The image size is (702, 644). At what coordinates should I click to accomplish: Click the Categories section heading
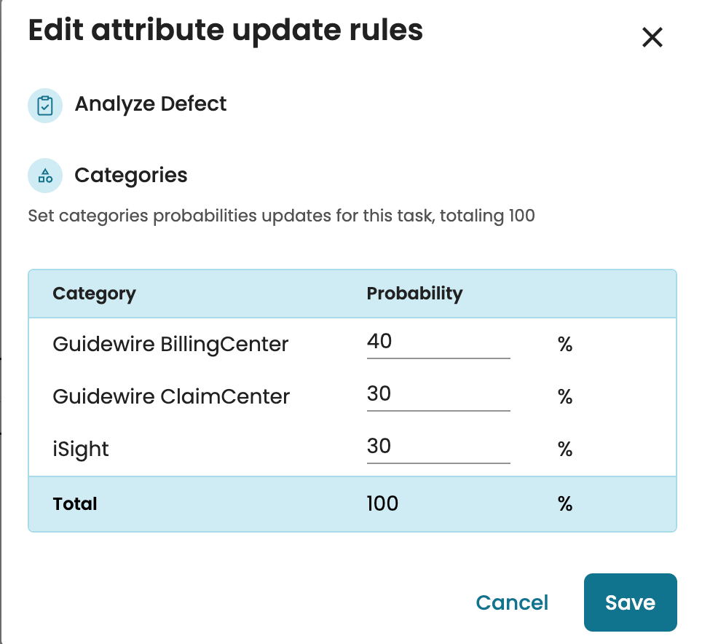[131, 176]
